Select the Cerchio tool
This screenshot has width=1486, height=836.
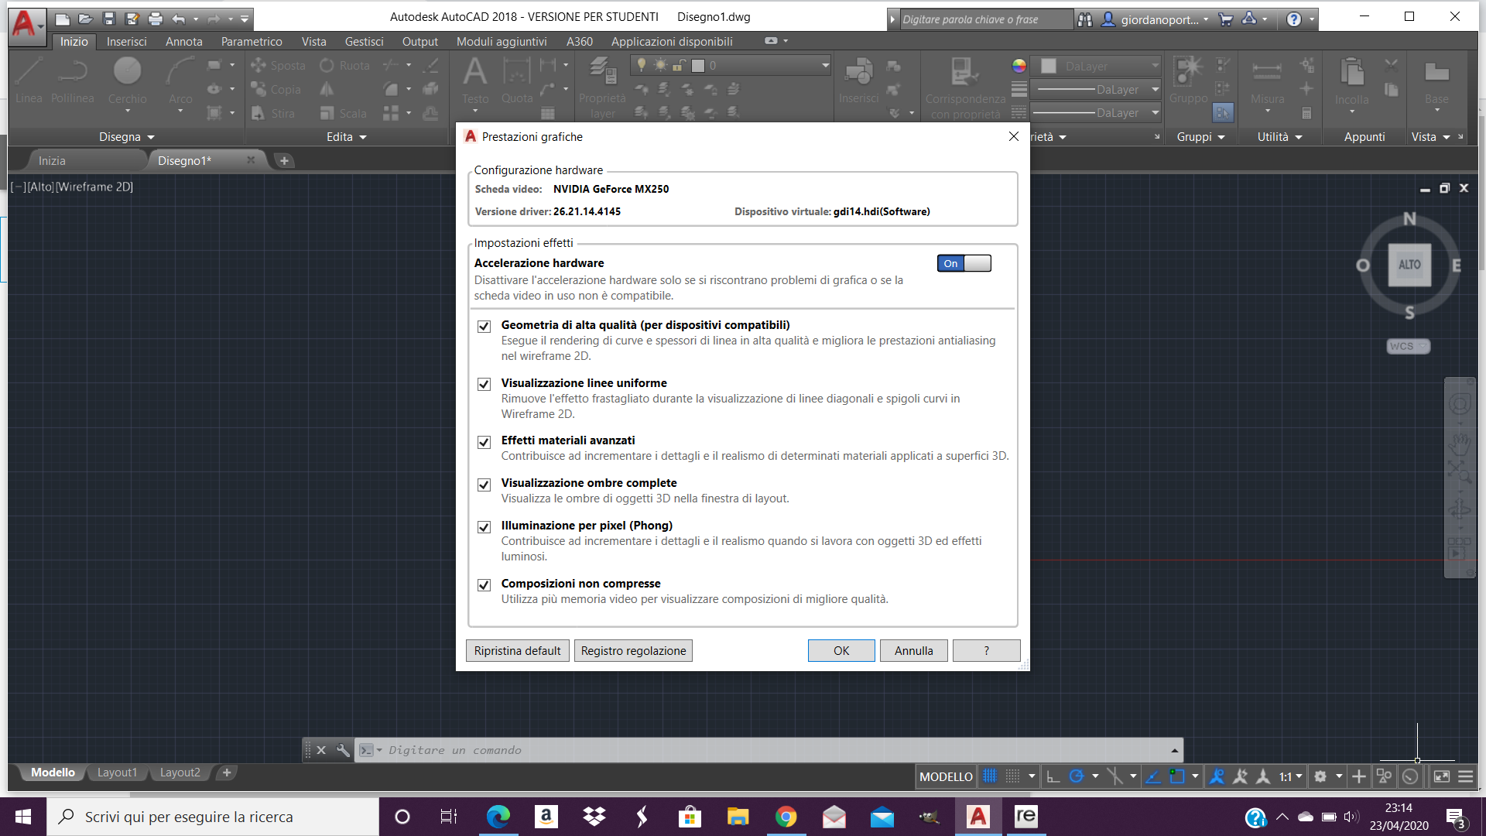coord(127,80)
